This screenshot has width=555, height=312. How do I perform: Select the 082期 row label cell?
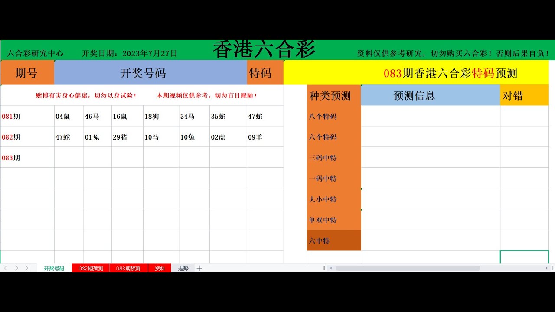(x=27, y=137)
